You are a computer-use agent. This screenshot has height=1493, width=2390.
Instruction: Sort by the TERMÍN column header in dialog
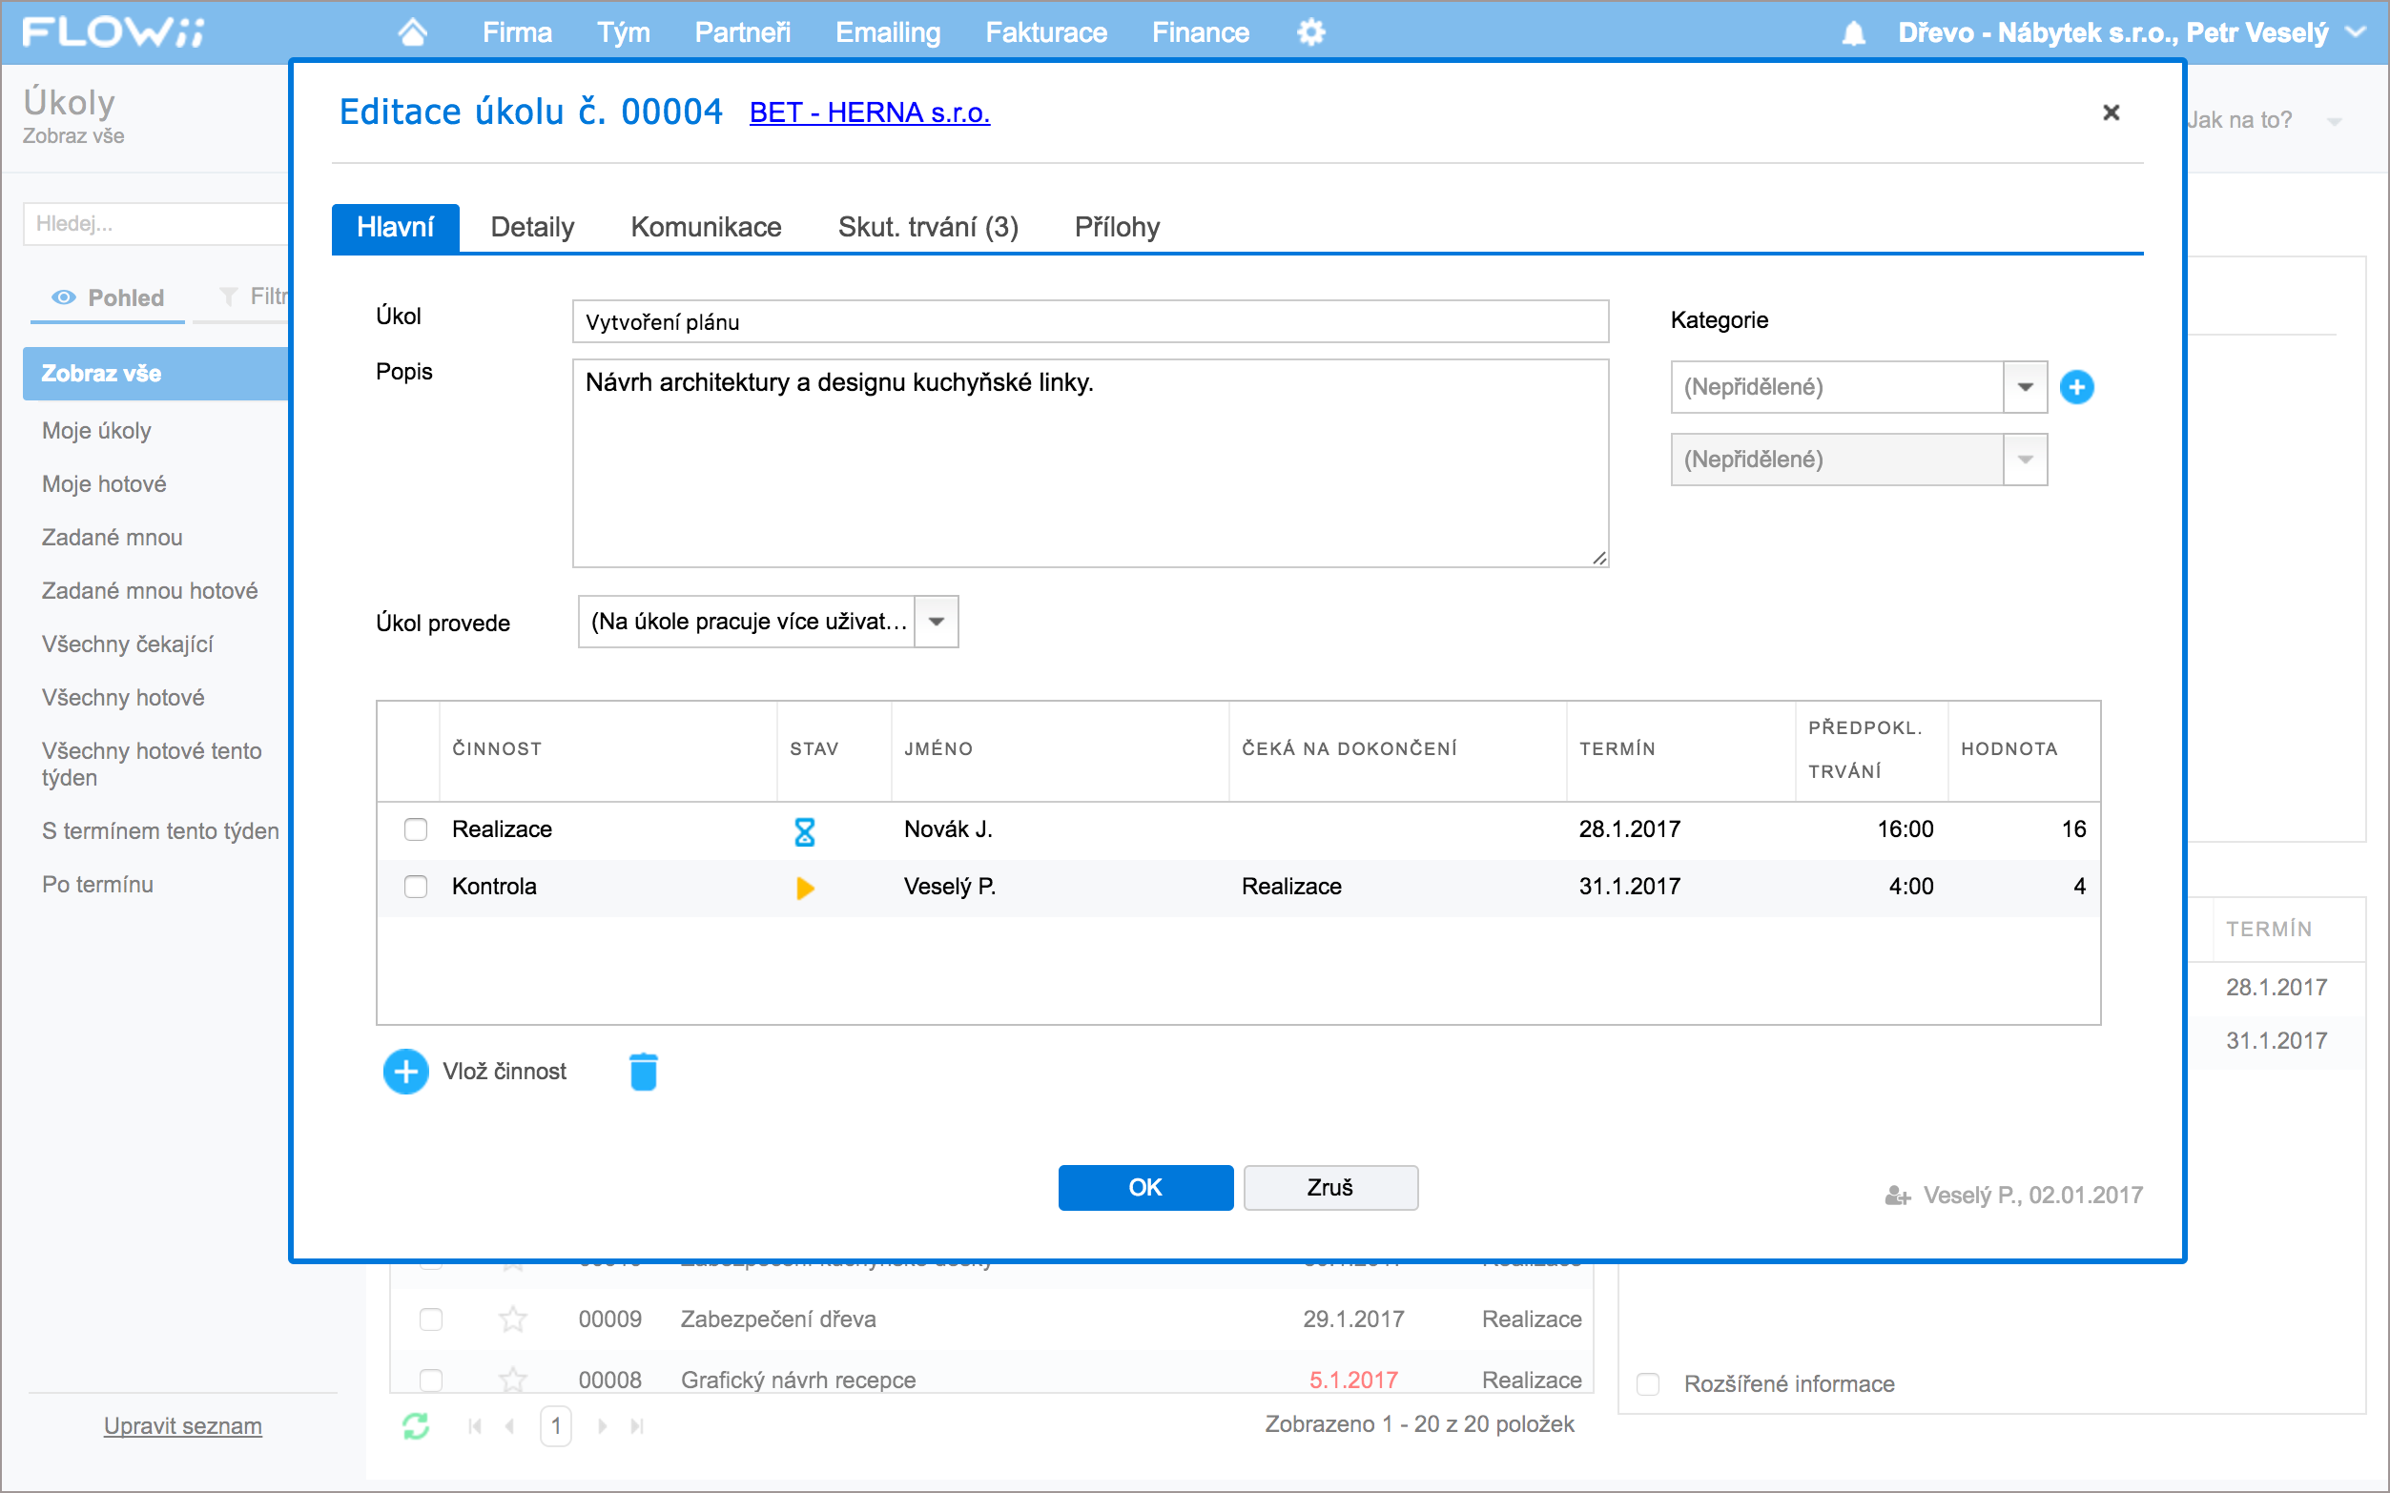point(1617,748)
